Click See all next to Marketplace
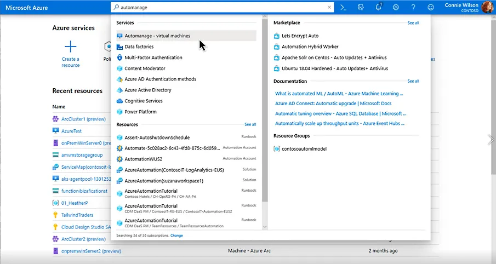The height and width of the screenshot is (264, 496). [x=413, y=23]
